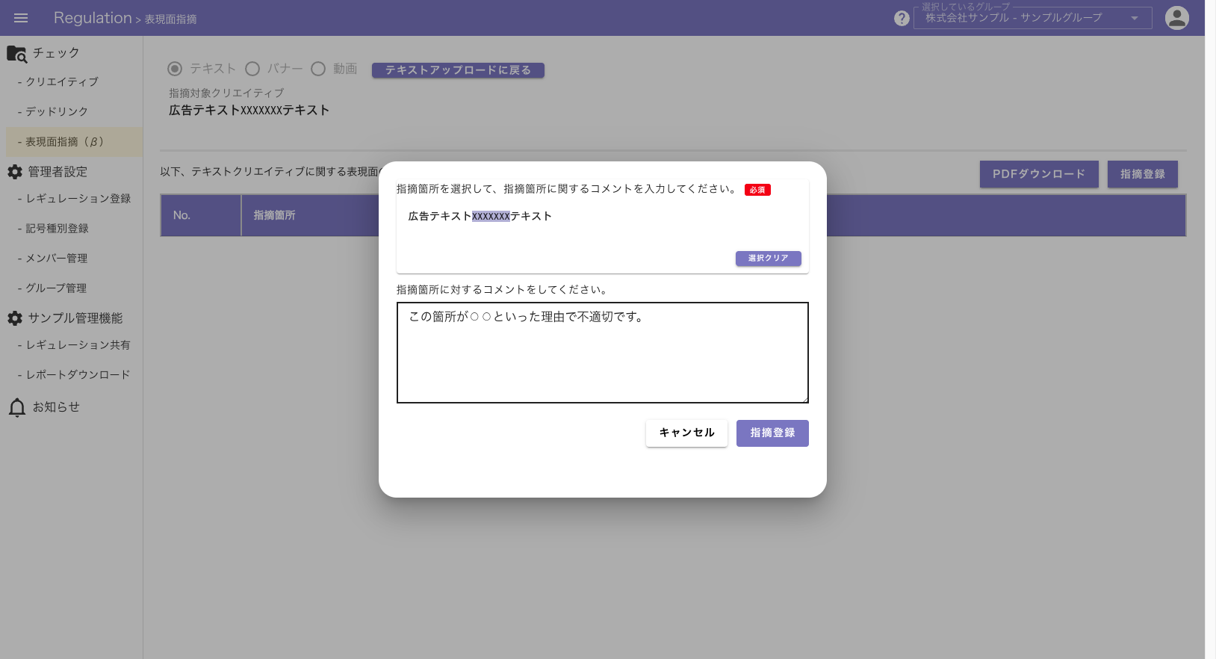Click the チェック section heading
Screen dimensions: 1216x659
point(56,54)
